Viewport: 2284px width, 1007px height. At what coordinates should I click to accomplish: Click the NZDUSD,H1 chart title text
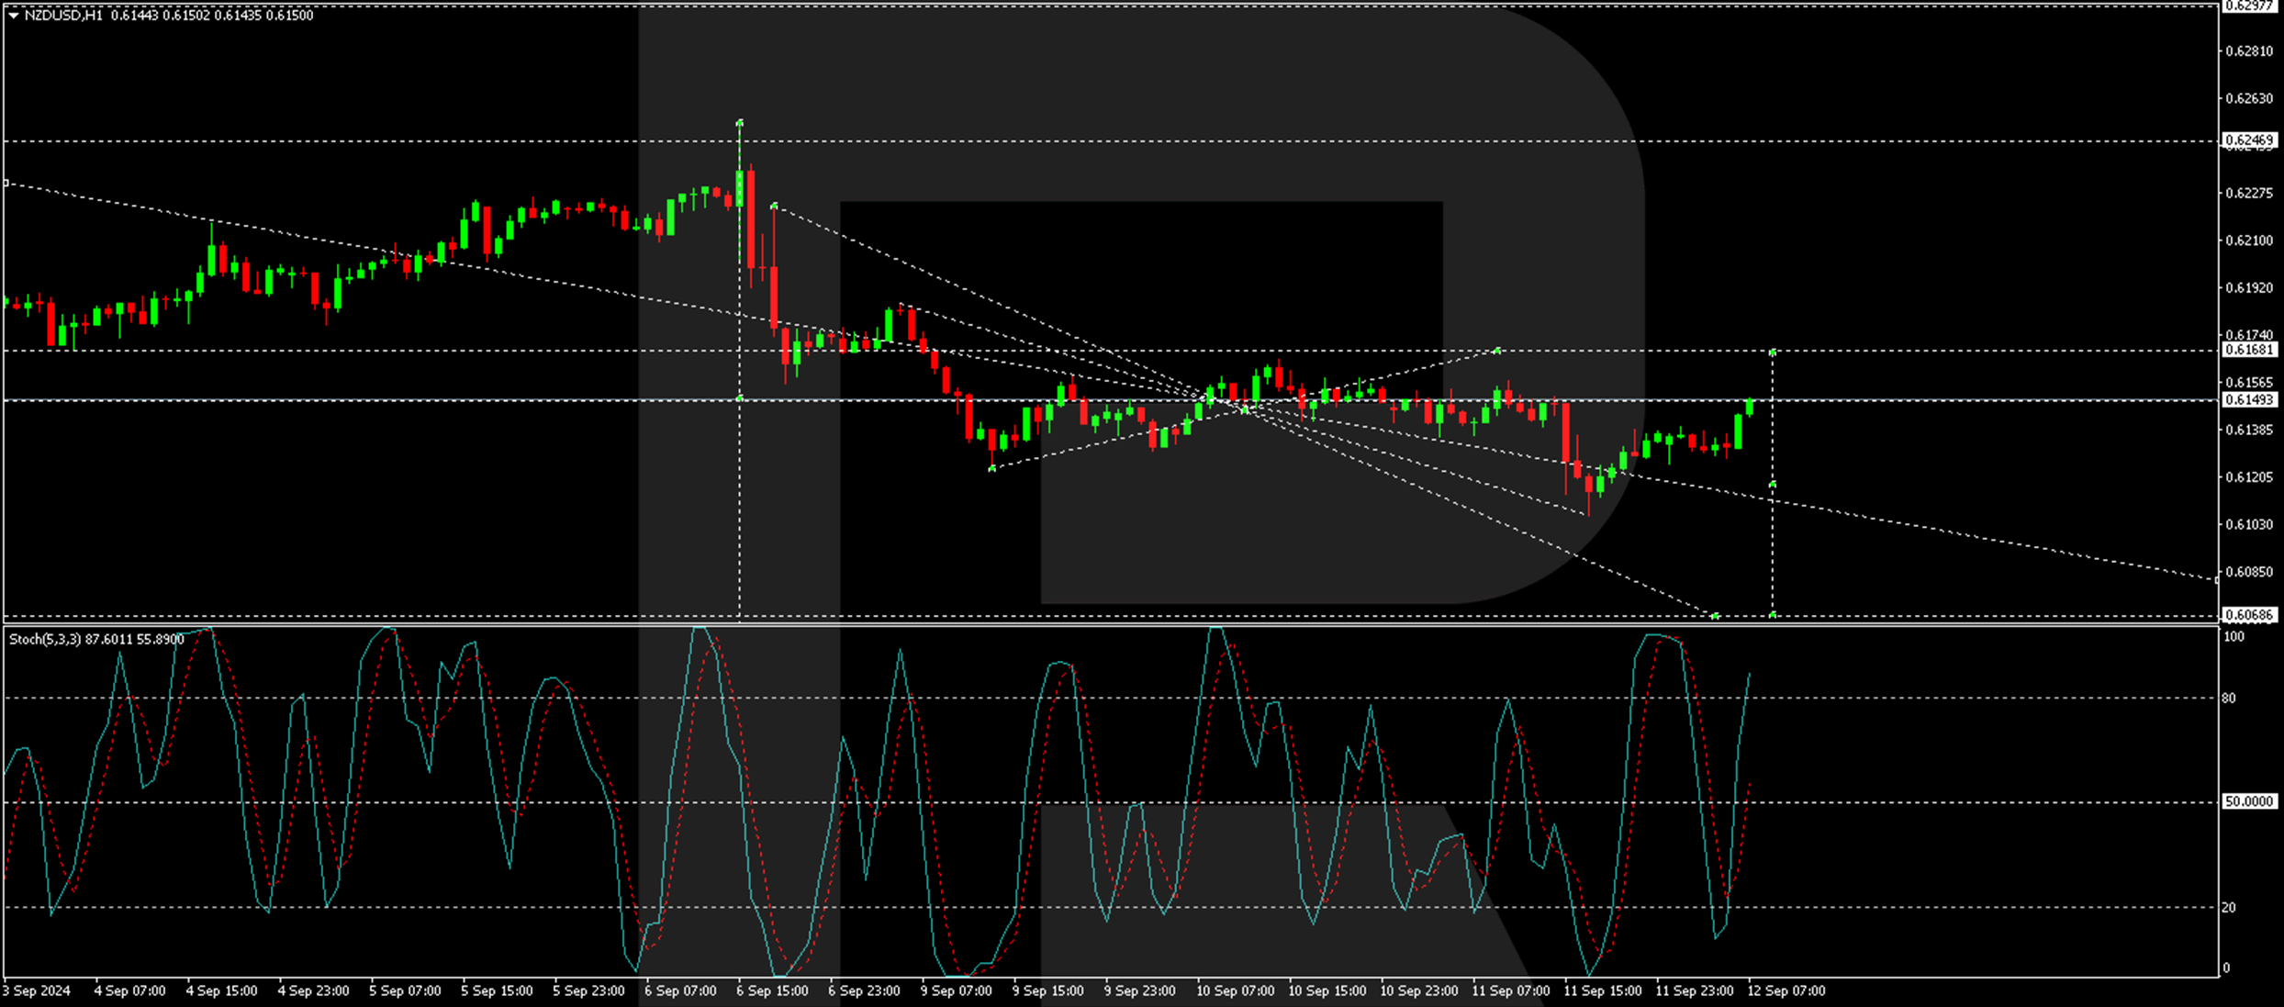coord(63,16)
